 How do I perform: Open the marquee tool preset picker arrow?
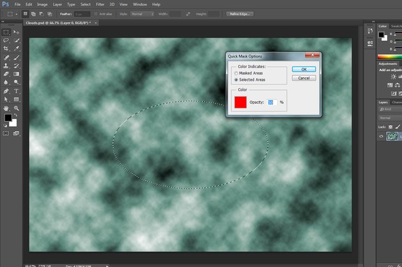coord(17,14)
